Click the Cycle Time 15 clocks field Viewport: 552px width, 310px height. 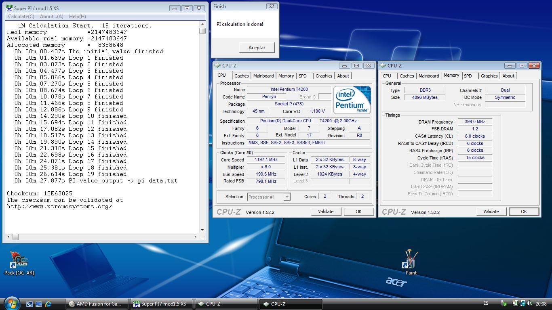[x=475, y=157]
